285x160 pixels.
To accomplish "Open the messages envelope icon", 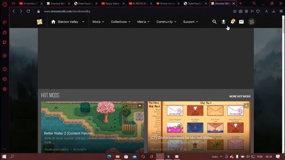I will [241, 22].
